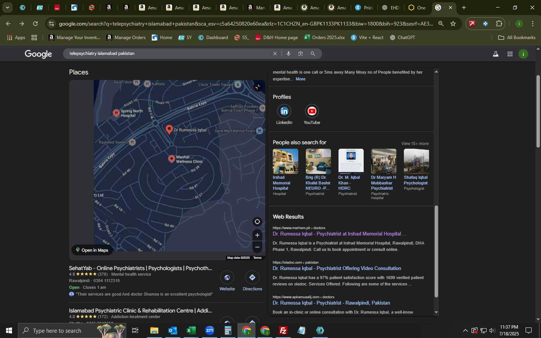This screenshot has height=338, width=541.
Task: Click View 15+ more
Action: click(x=415, y=143)
